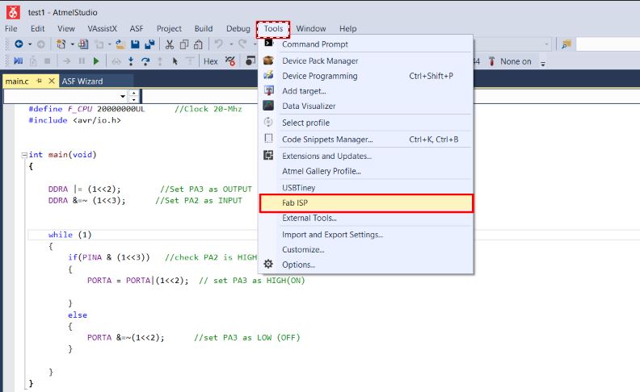Click the Atmel Studio ladybug logo
Viewport: 640px width, 392px height.
coord(13,13)
